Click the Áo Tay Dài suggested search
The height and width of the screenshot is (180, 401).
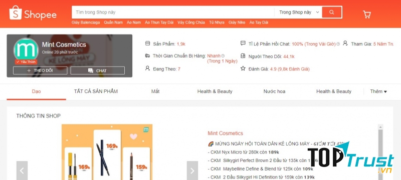pos(259,22)
